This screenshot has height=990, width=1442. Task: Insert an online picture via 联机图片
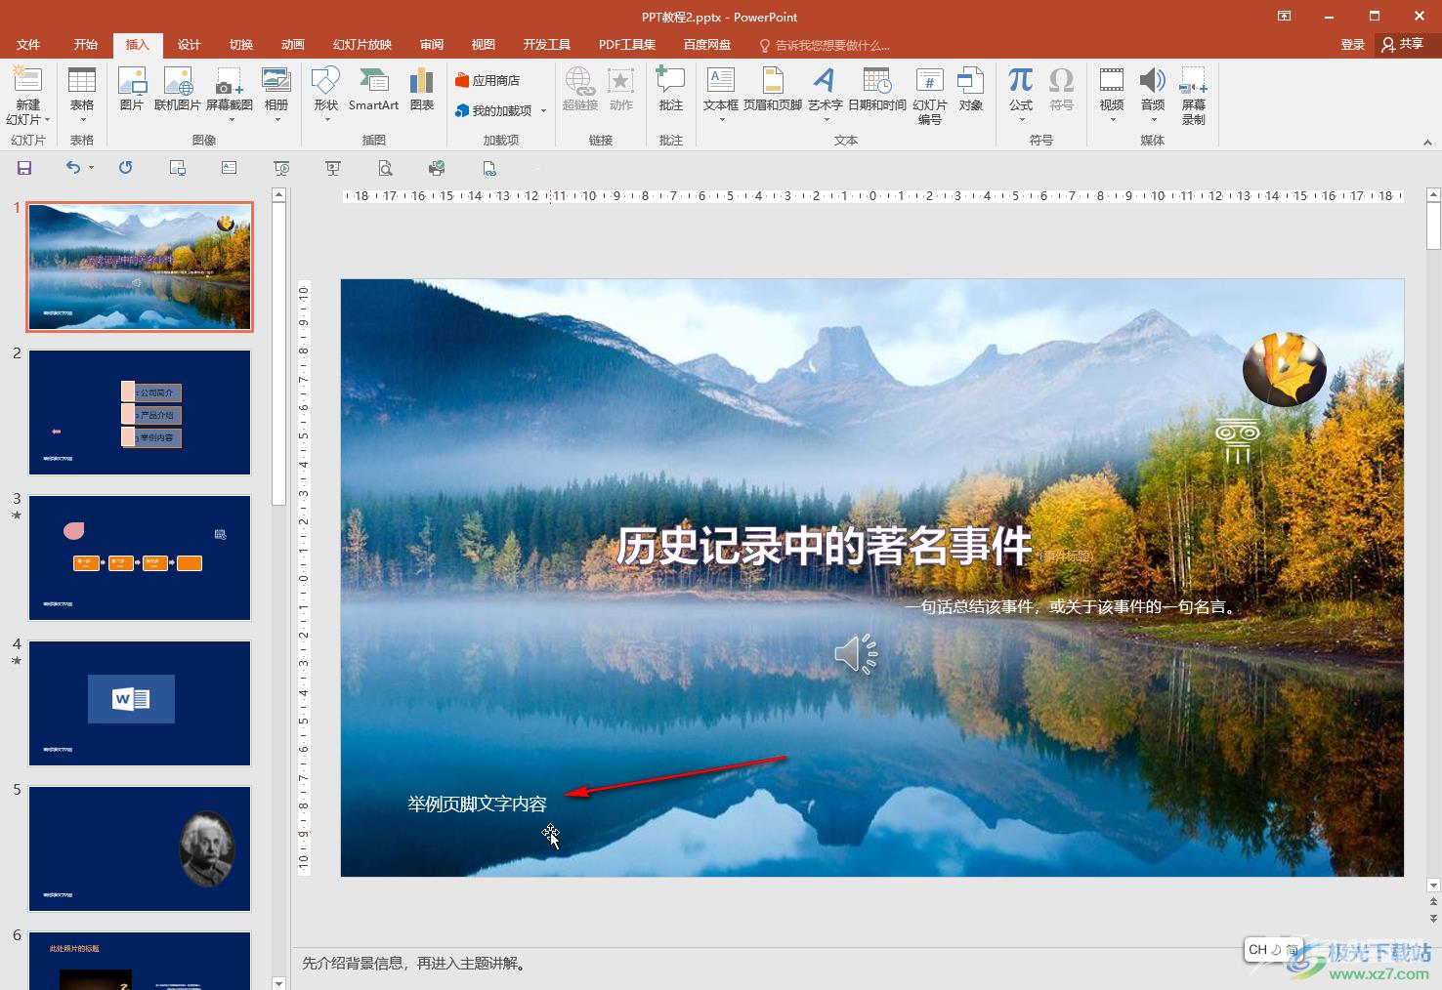pos(178,90)
